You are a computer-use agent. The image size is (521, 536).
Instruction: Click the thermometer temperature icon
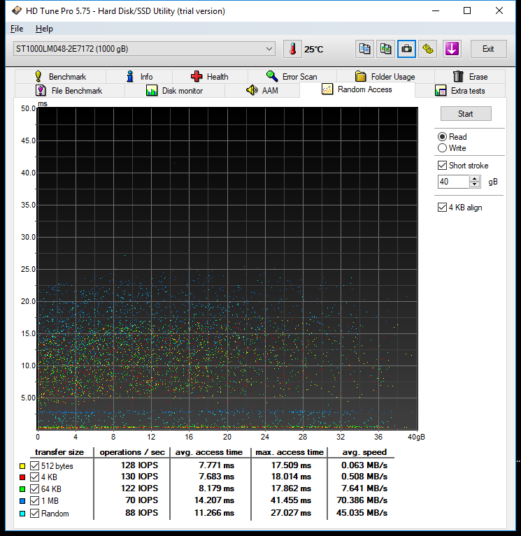[x=293, y=49]
